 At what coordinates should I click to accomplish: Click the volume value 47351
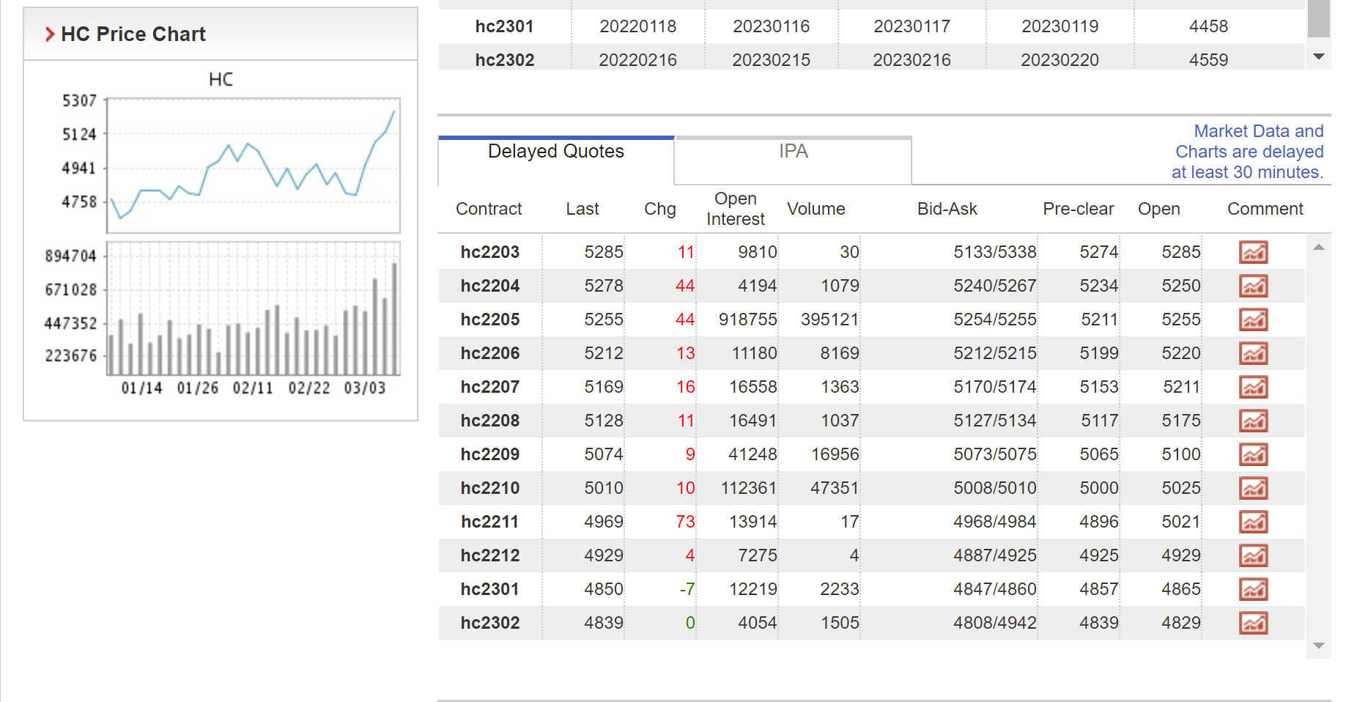835,488
